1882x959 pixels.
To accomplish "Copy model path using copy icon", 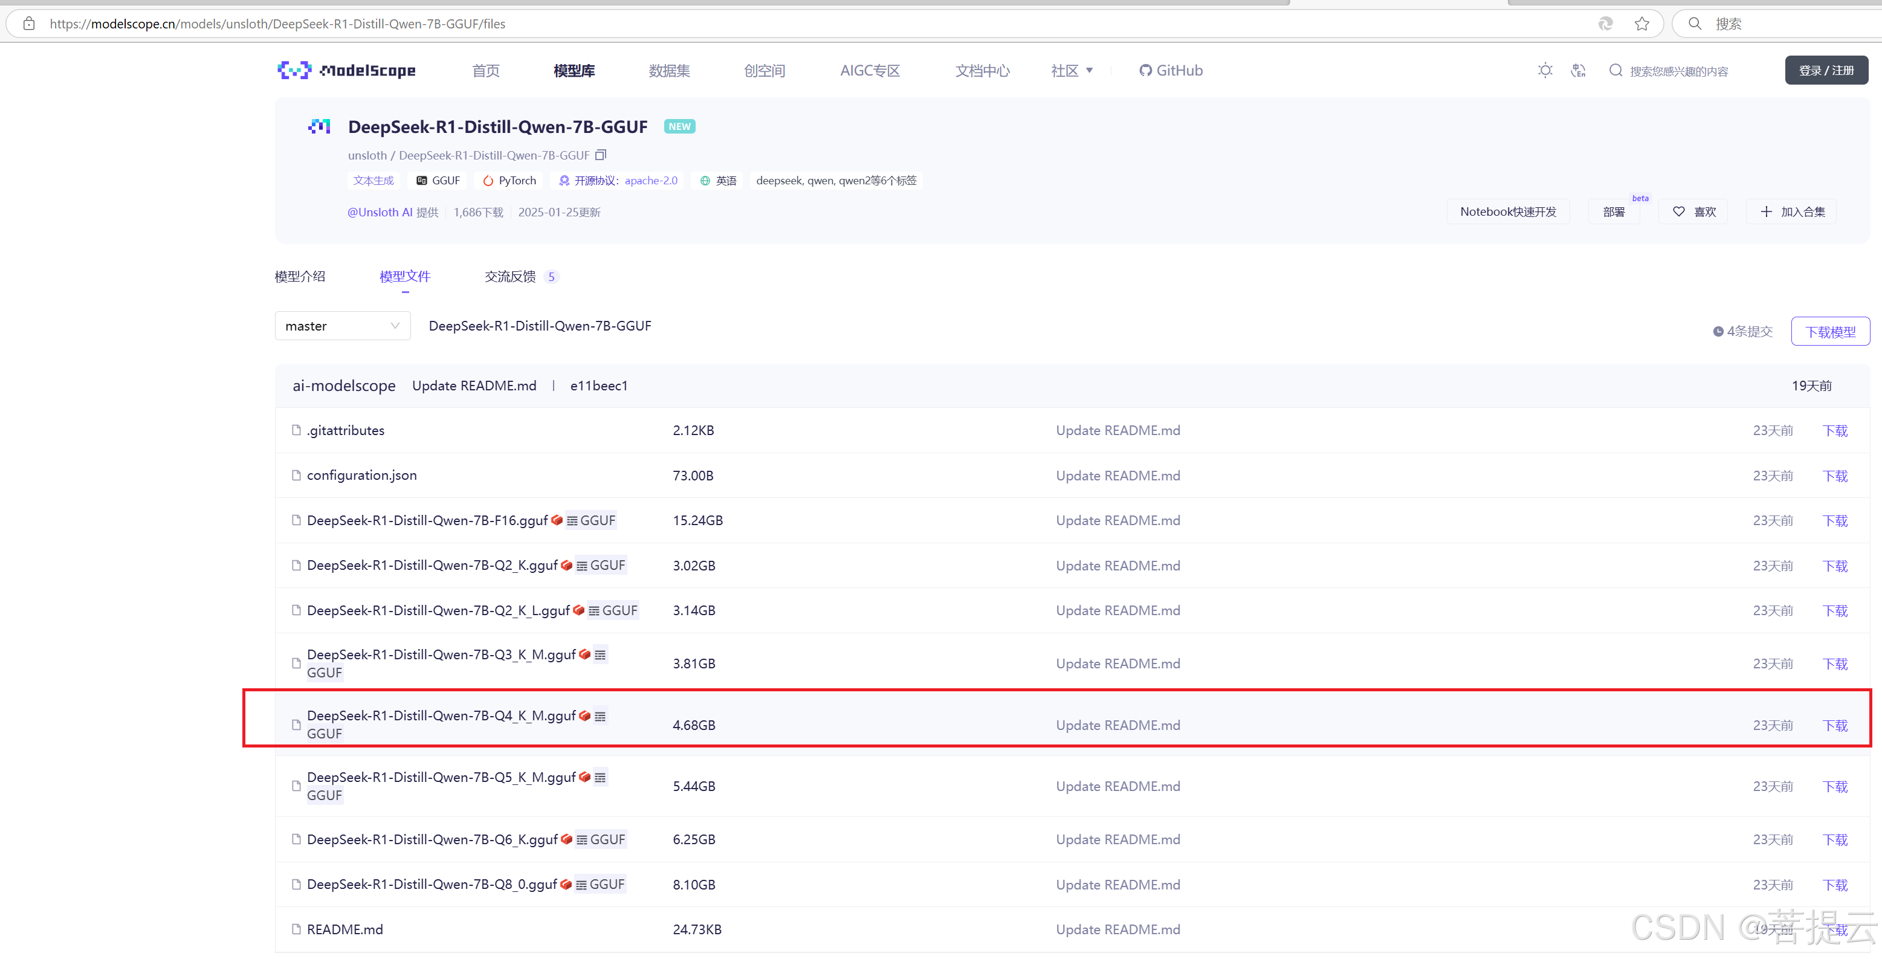I will pos(601,155).
